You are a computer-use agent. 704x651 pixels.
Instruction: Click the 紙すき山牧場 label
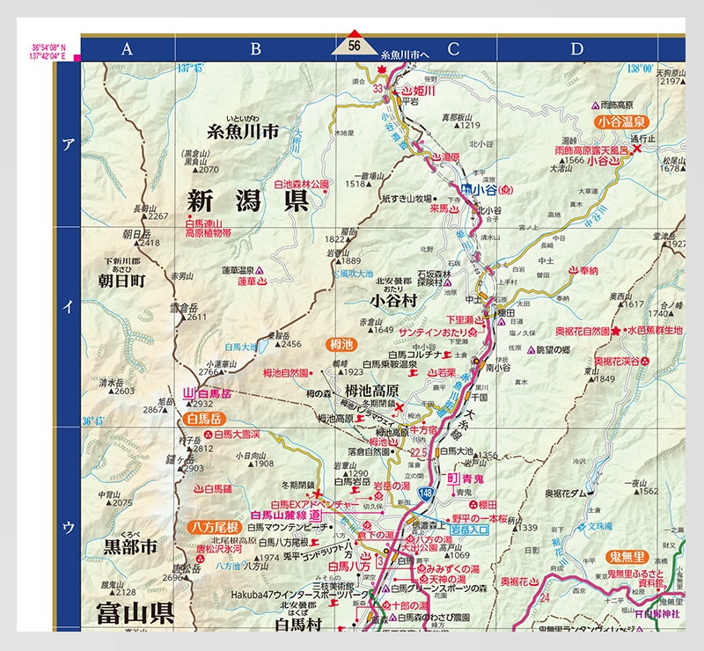[407, 198]
